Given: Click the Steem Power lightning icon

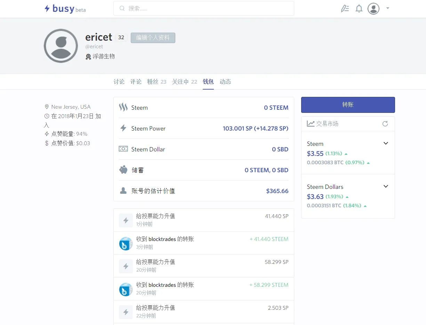Looking at the screenshot, I should click(123, 128).
